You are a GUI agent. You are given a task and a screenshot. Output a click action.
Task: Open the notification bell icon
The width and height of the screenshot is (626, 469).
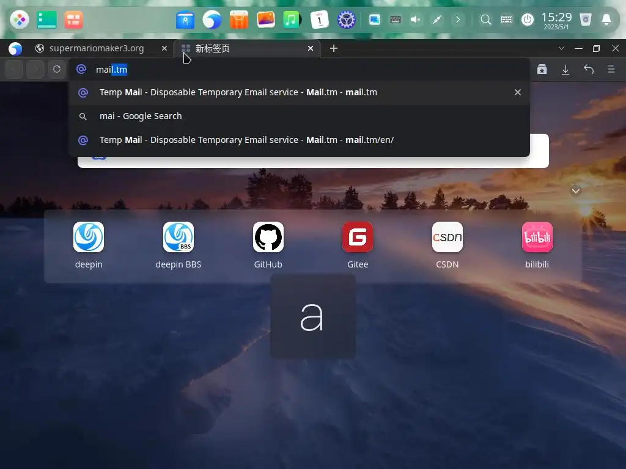(x=606, y=20)
